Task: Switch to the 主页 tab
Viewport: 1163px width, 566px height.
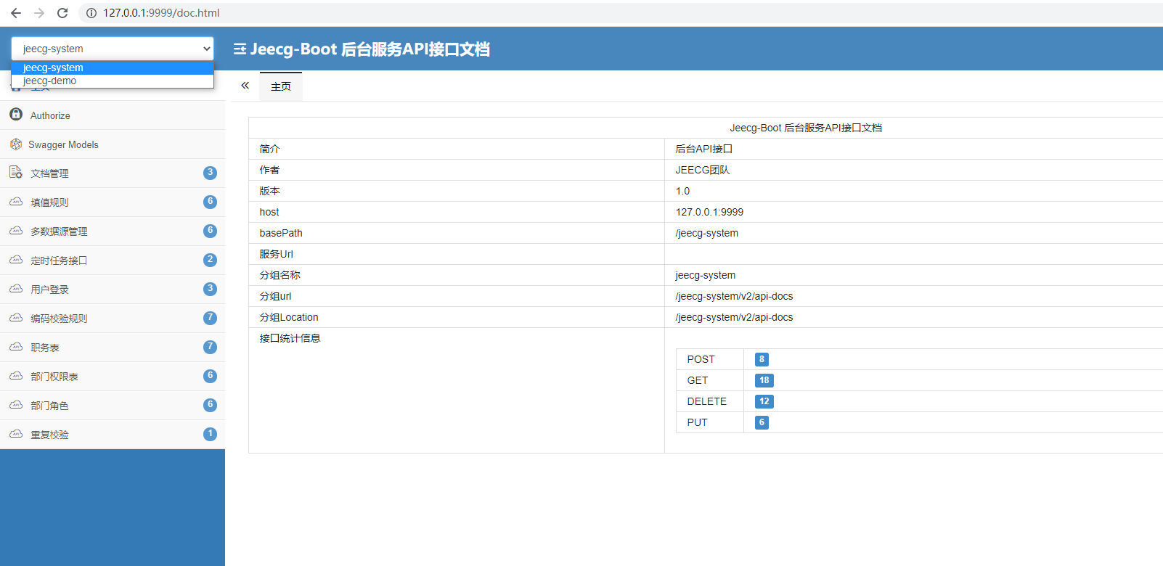Action: pos(281,86)
